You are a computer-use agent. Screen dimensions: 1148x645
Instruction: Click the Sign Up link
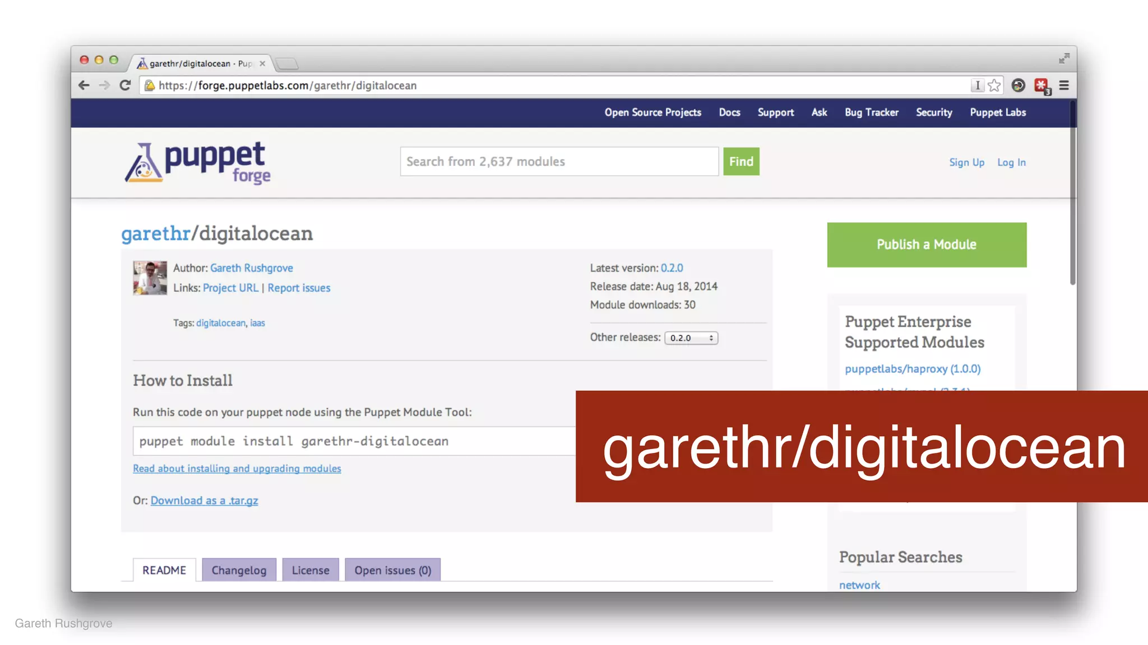coord(966,162)
